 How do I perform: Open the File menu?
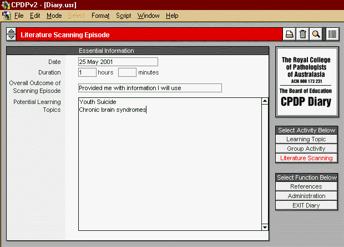pos(19,16)
